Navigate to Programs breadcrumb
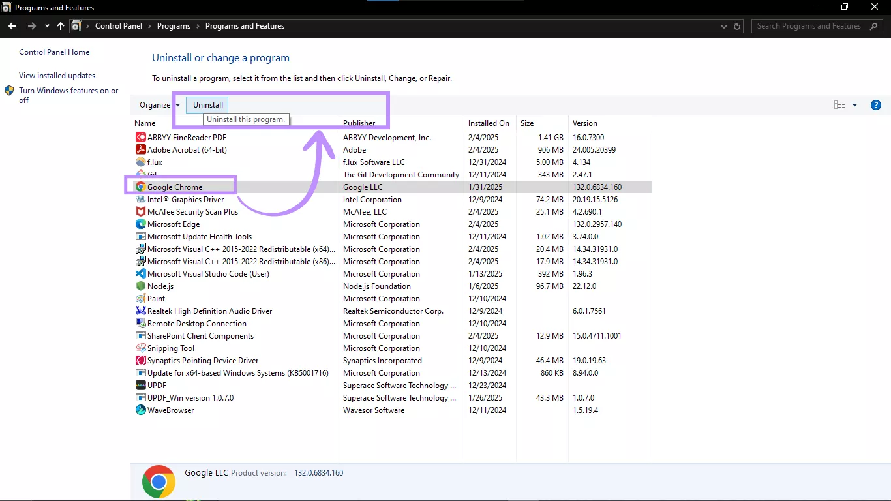Viewport: 891px width, 501px height. (x=174, y=26)
